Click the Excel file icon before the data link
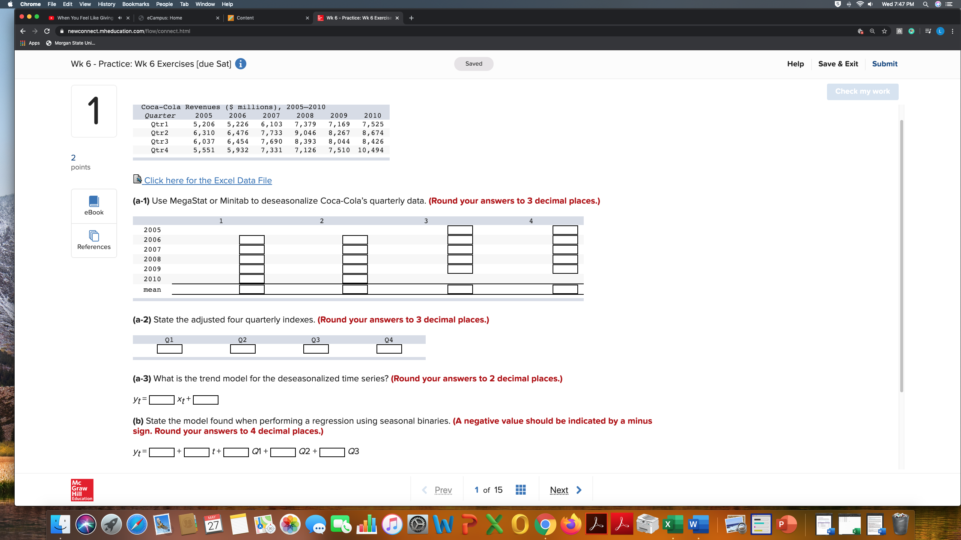Screen dimensions: 961x540 click(137, 179)
